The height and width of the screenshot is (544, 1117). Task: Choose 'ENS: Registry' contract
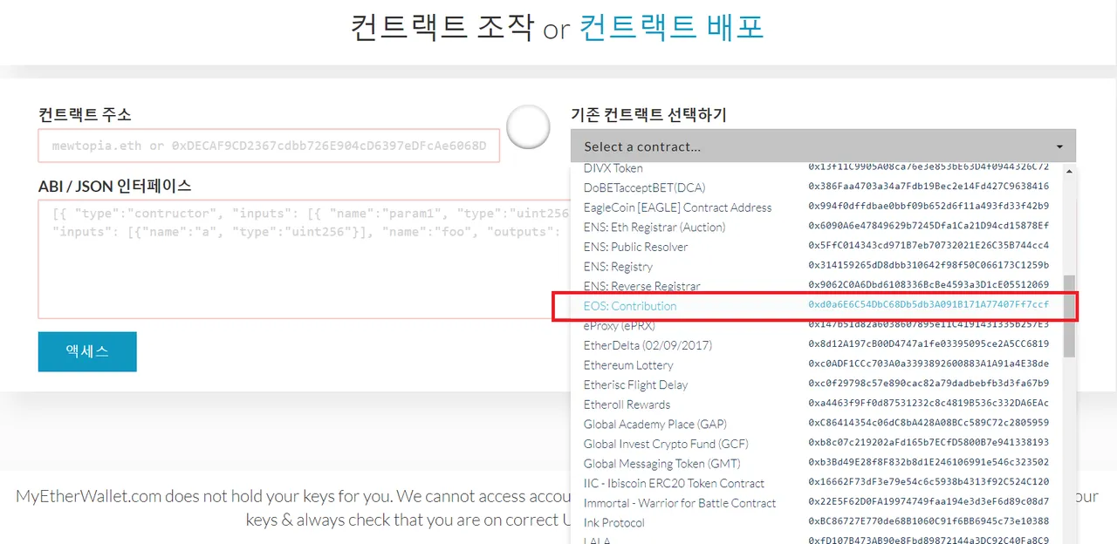(x=816, y=266)
